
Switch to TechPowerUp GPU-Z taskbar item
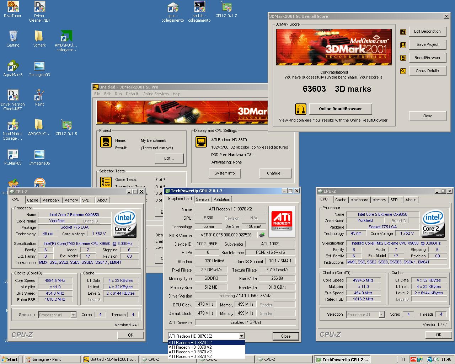pyautogui.click(x=342, y=360)
